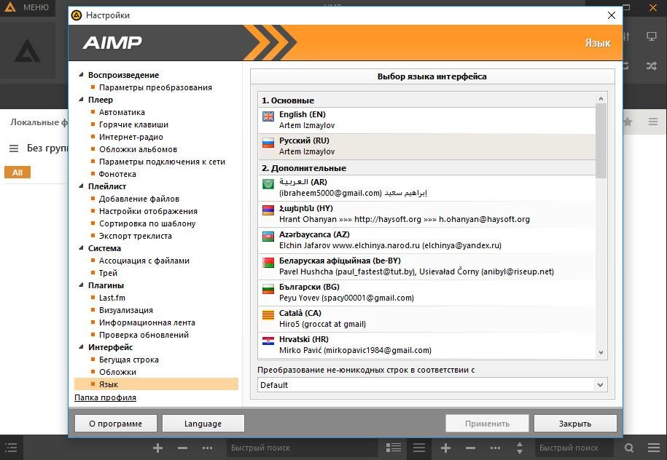
Task: Click language list scrollbar up arrow
Action: pyautogui.click(x=601, y=98)
